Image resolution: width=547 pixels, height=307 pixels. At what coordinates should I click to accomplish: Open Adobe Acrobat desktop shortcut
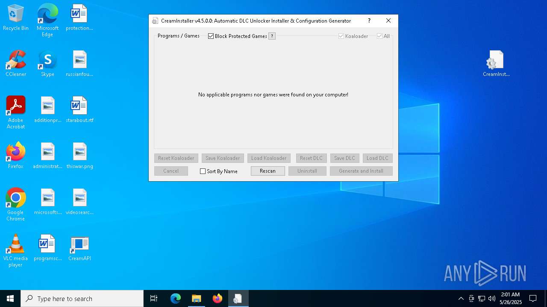pos(15,113)
